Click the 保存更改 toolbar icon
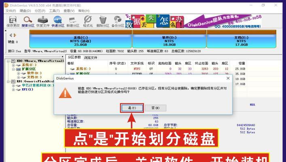The image size is (286, 162). pyautogui.click(x=13, y=21)
